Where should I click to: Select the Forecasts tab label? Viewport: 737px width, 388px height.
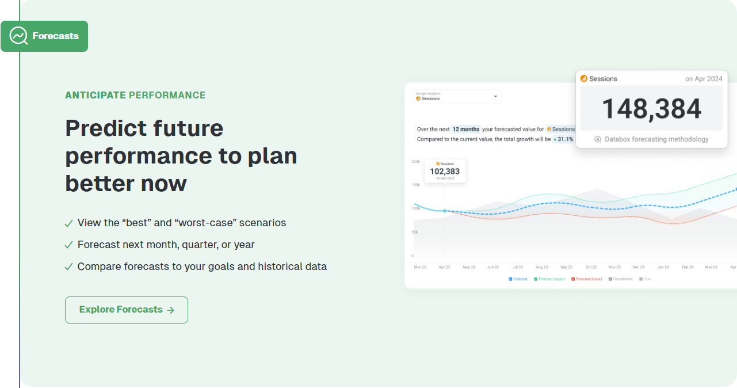[x=55, y=36]
